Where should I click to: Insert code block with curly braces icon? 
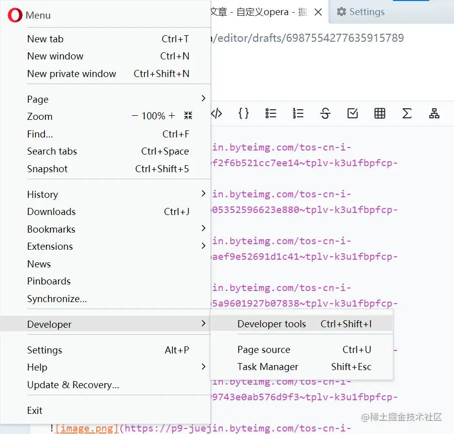tap(244, 113)
